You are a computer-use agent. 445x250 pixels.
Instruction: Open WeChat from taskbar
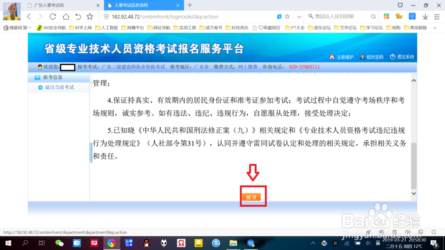point(59,243)
